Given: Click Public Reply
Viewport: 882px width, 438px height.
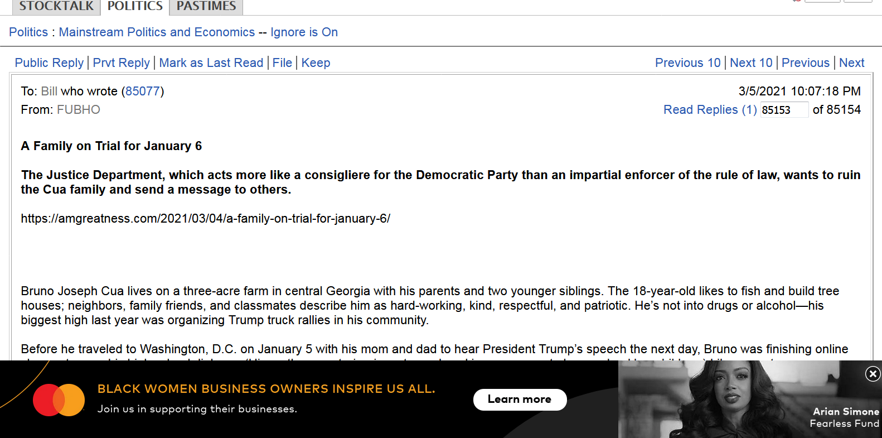Looking at the screenshot, I should click(x=49, y=63).
